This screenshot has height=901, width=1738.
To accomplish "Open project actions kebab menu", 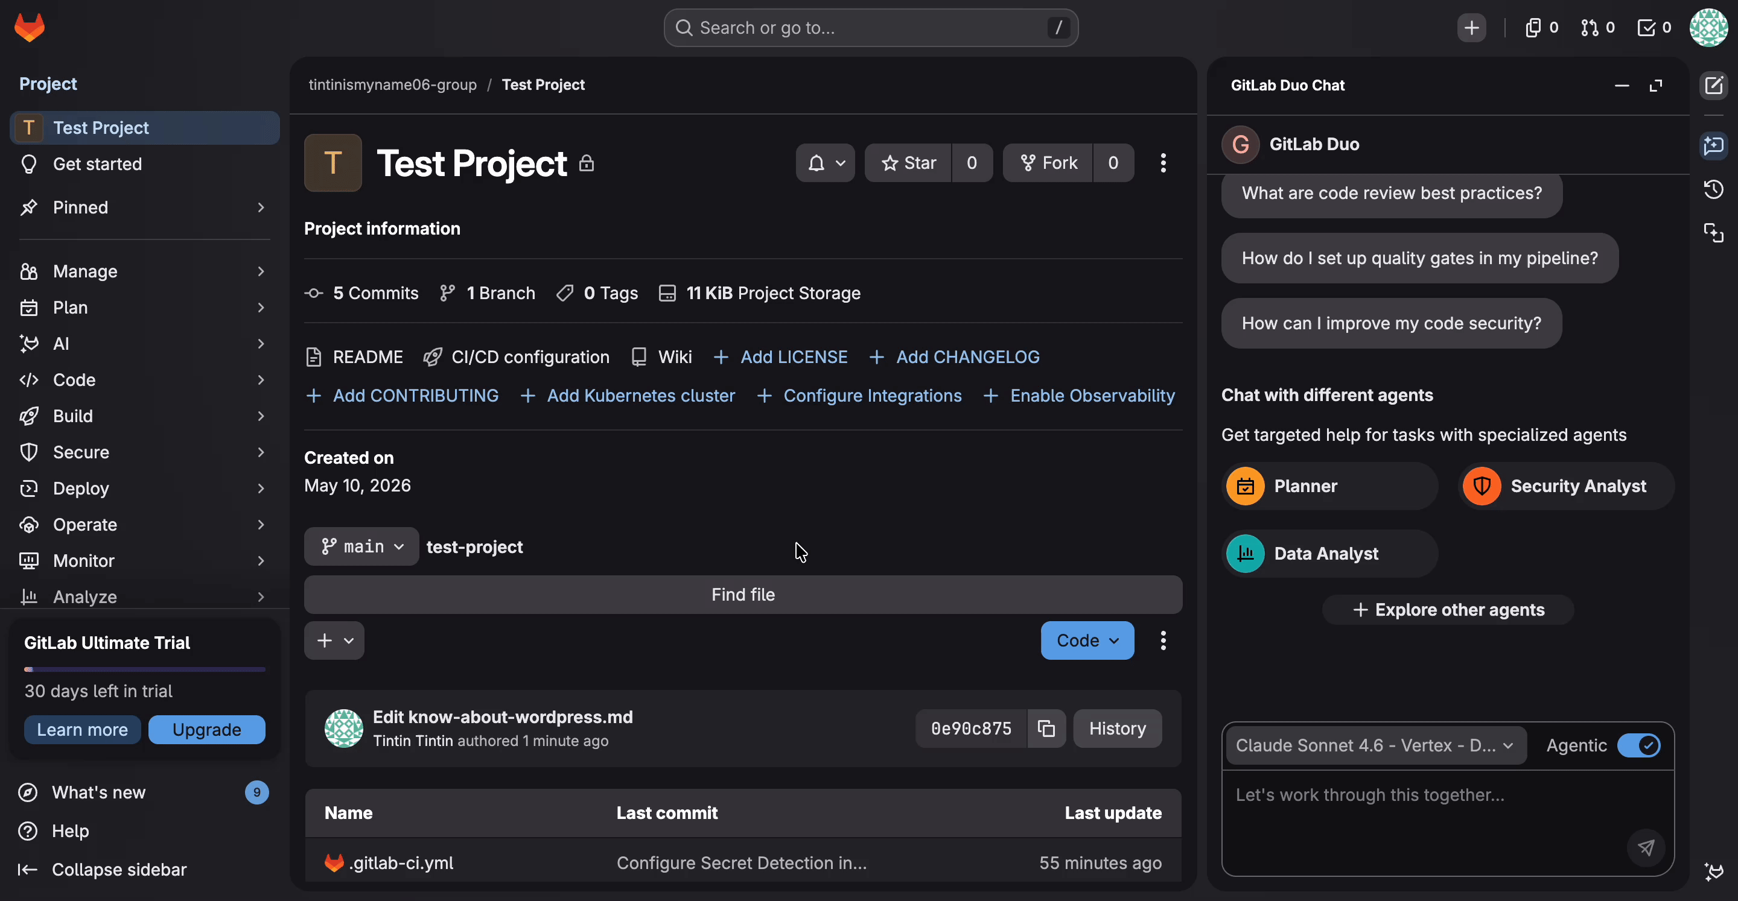I will [x=1163, y=163].
